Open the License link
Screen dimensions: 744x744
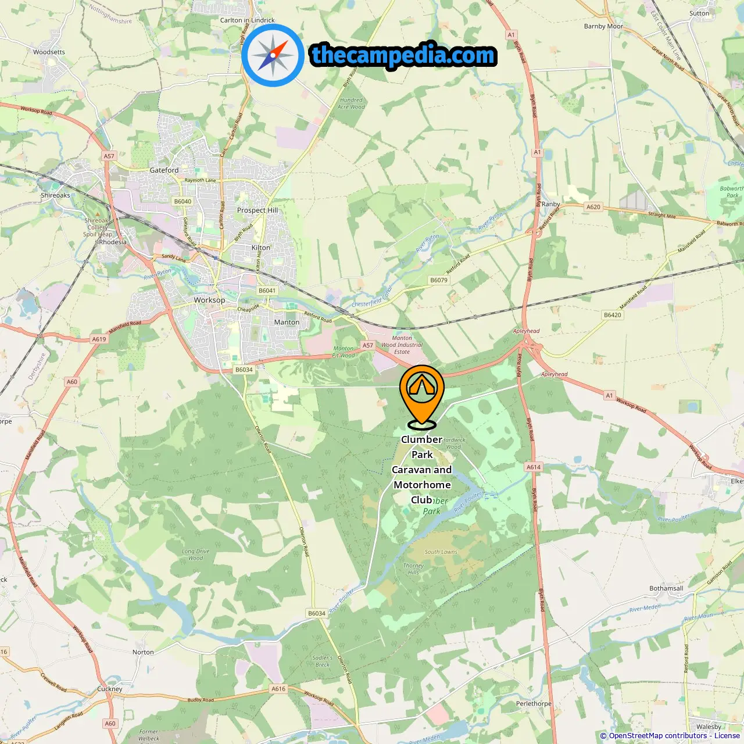click(x=727, y=736)
